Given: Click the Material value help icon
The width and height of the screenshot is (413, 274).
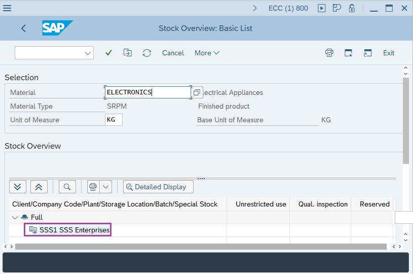Looking at the screenshot, I should click(x=197, y=92).
